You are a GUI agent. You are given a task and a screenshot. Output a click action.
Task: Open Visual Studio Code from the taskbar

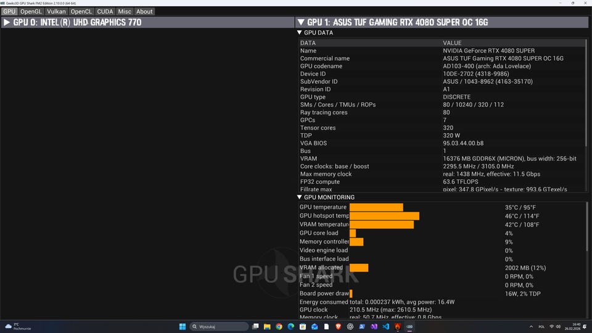(x=385, y=327)
